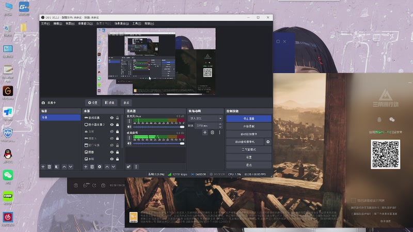Remove selected scene with trash icon
413x232 pixels.
click(x=49, y=167)
